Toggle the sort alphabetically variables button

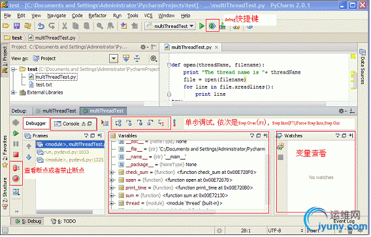click(x=174, y=123)
